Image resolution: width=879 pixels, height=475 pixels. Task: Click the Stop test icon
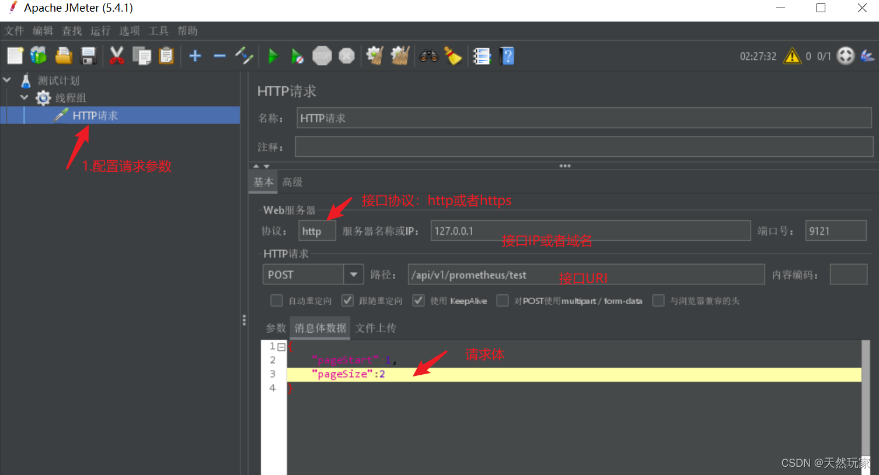pos(322,56)
